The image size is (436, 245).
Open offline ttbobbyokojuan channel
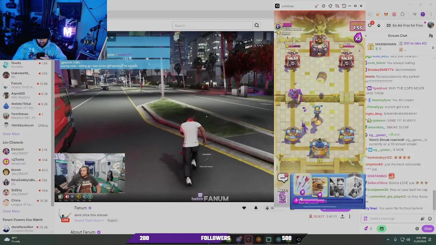[26, 125]
